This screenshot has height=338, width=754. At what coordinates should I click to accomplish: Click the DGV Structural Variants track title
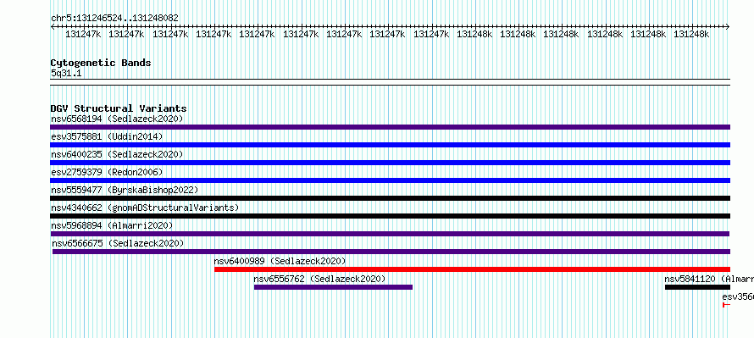pos(119,108)
